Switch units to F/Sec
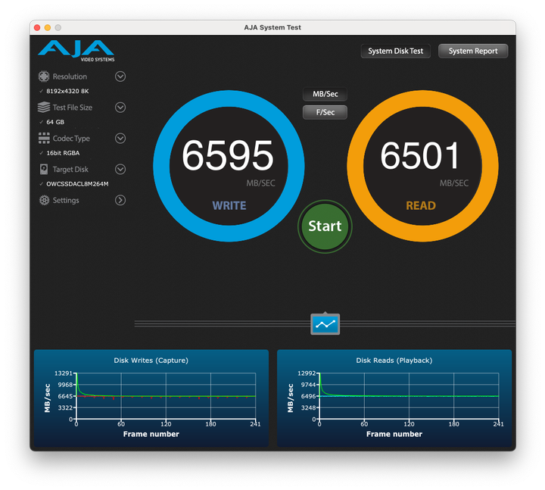Image resolution: width=545 pixels, height=490 pixels. point(325,112)
